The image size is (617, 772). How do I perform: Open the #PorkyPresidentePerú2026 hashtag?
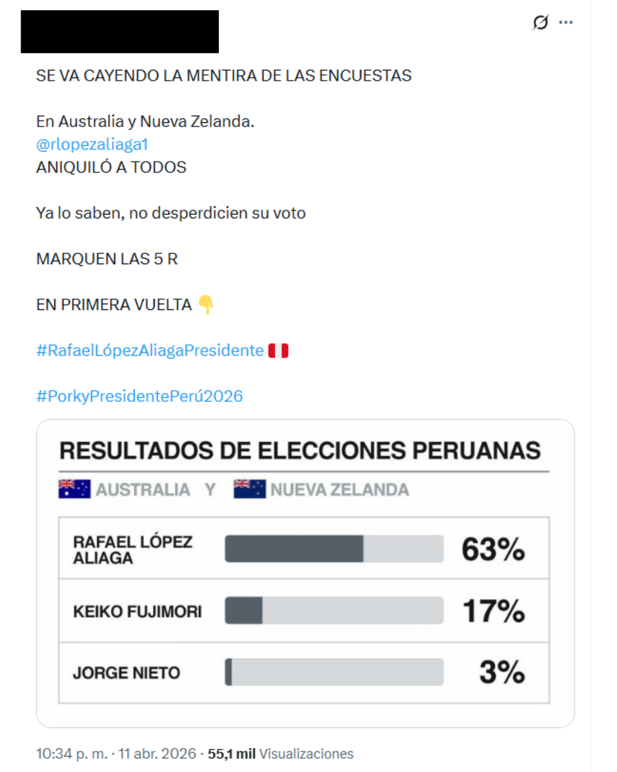[x=139, y=396]
